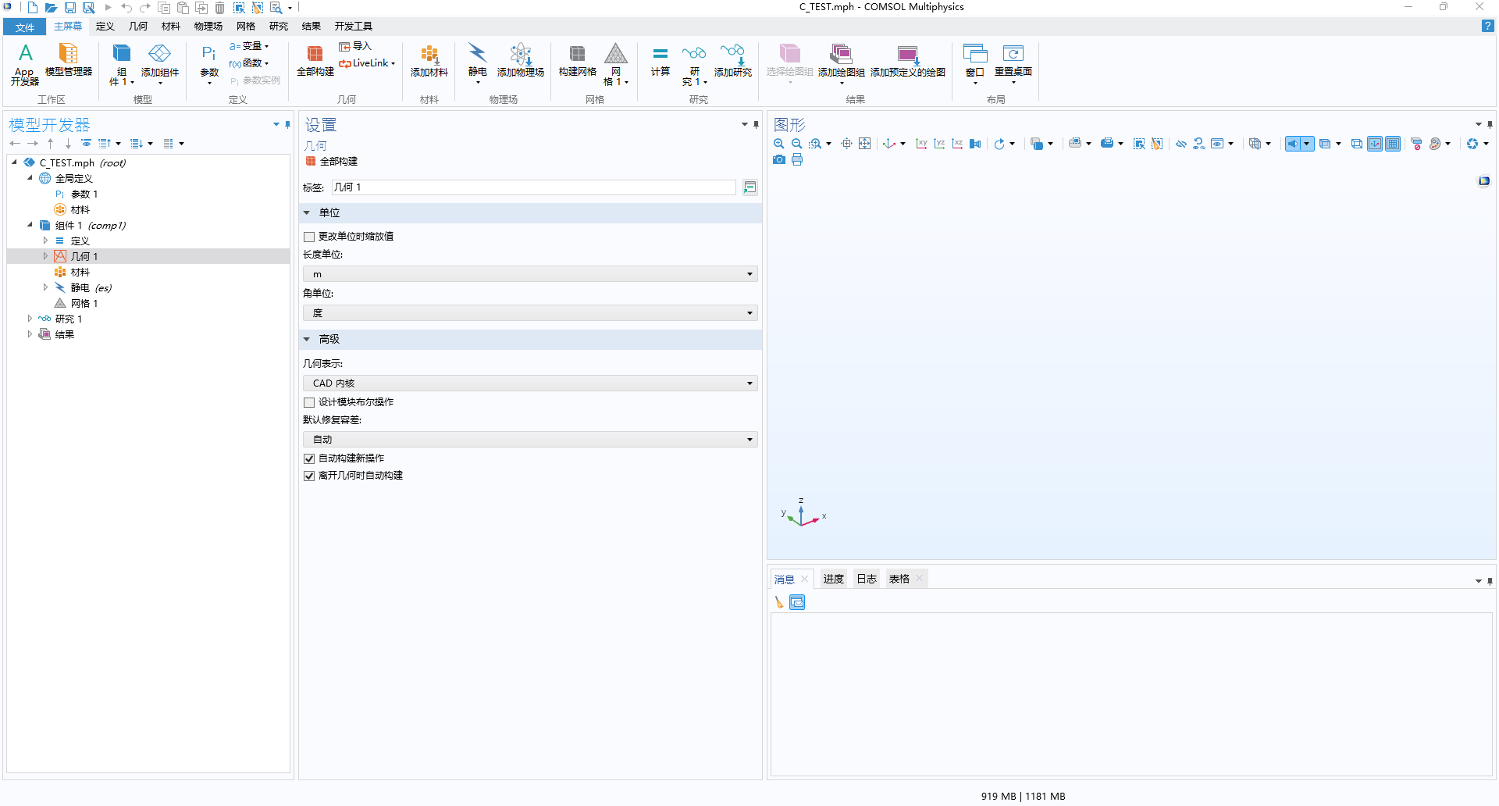Click the 计算 (Compute) icon
The image size is (1499, 806).
660,60
